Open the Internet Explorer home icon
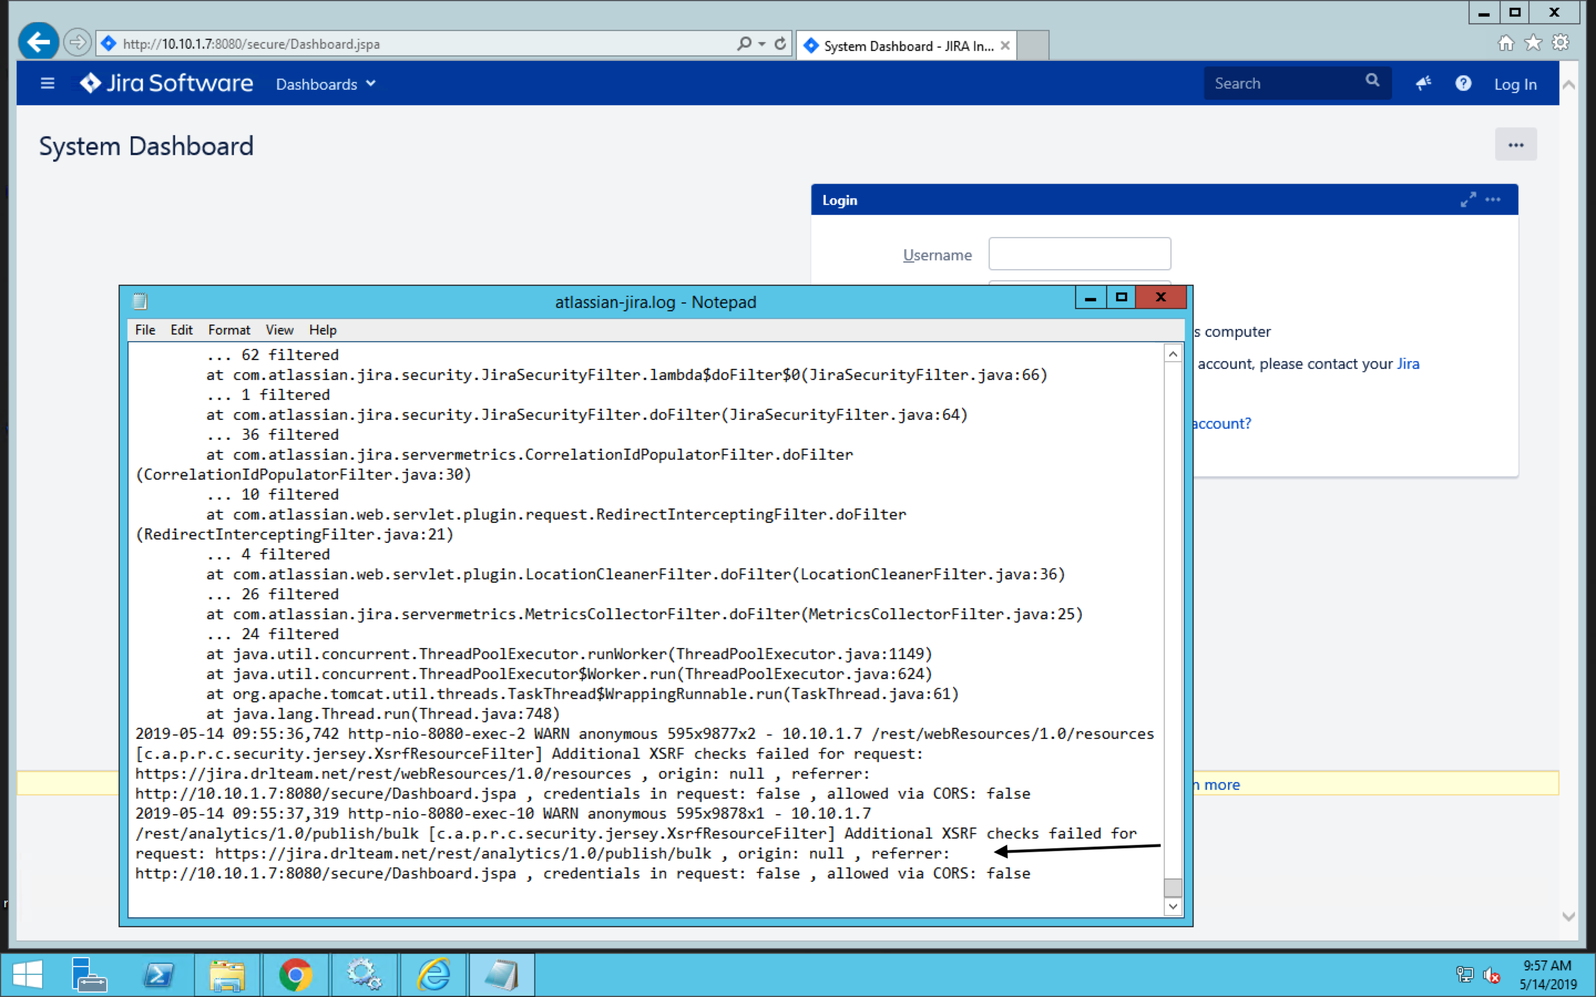The width and height of the screenshot is (1596, 997). 1506,43
